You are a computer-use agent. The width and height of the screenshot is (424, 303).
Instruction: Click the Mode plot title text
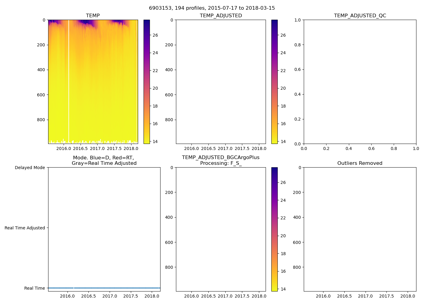tap(104, 160)
